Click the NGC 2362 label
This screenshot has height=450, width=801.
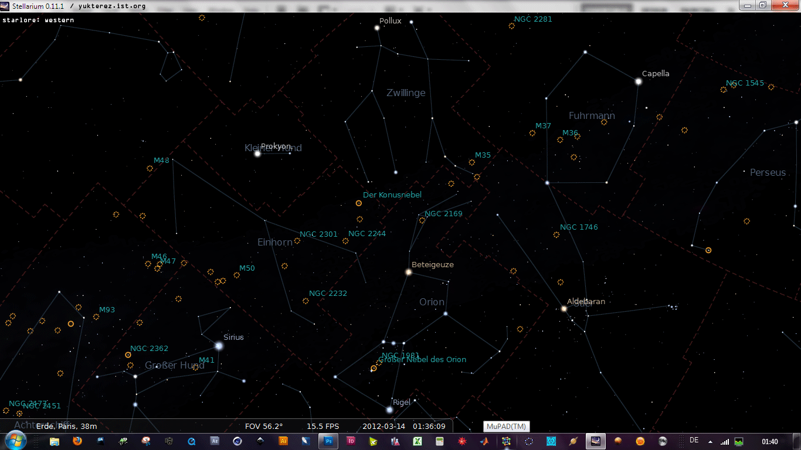(x=150, y=349)
